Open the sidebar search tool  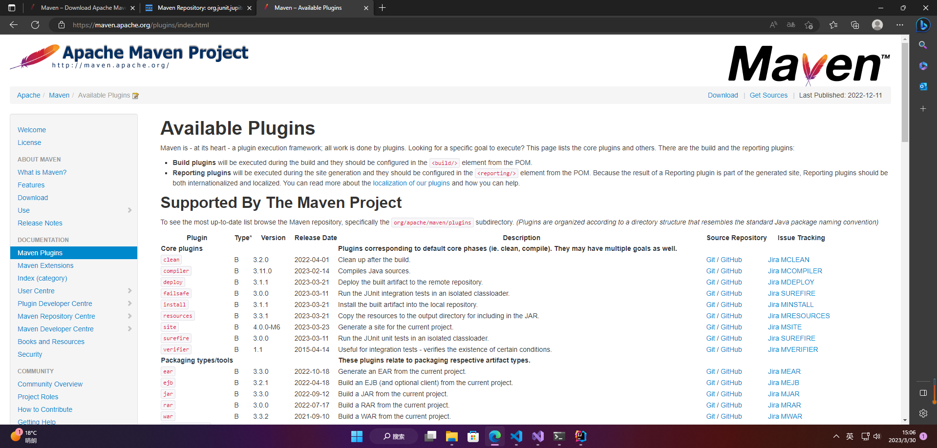point(923,45)
